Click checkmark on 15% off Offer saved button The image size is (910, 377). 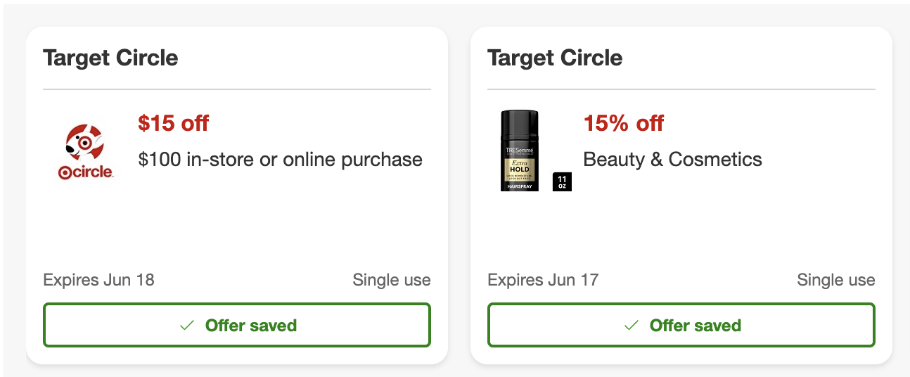tap(632, 326)
